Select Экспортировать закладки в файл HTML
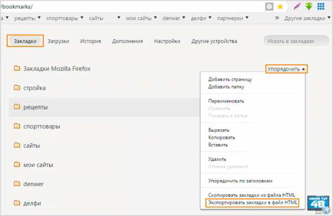The image size is (333, 216). coord(253,203)
